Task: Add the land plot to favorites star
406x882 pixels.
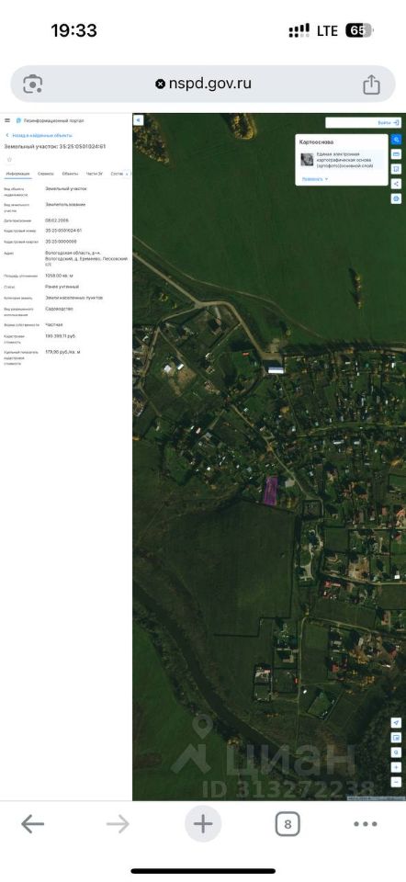Action: pos(9,160)
